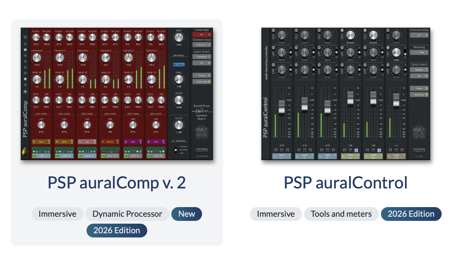
Task: Open the Comp type FET dropdown
Action: click(202, 35)
